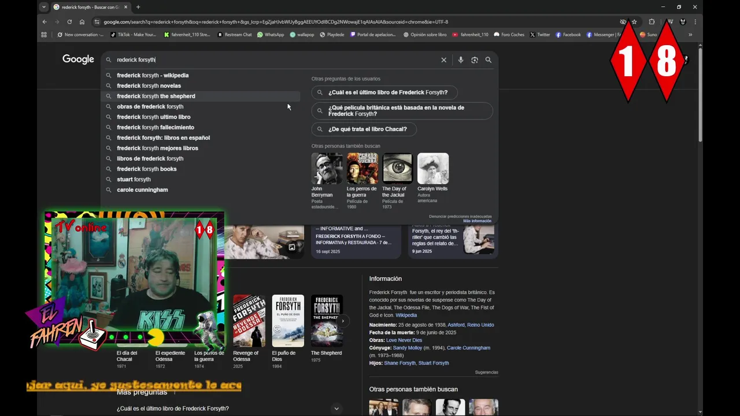Open Chrome's three-dot menu
Viewport: 740px width, 416px height.
coord(695,22)
